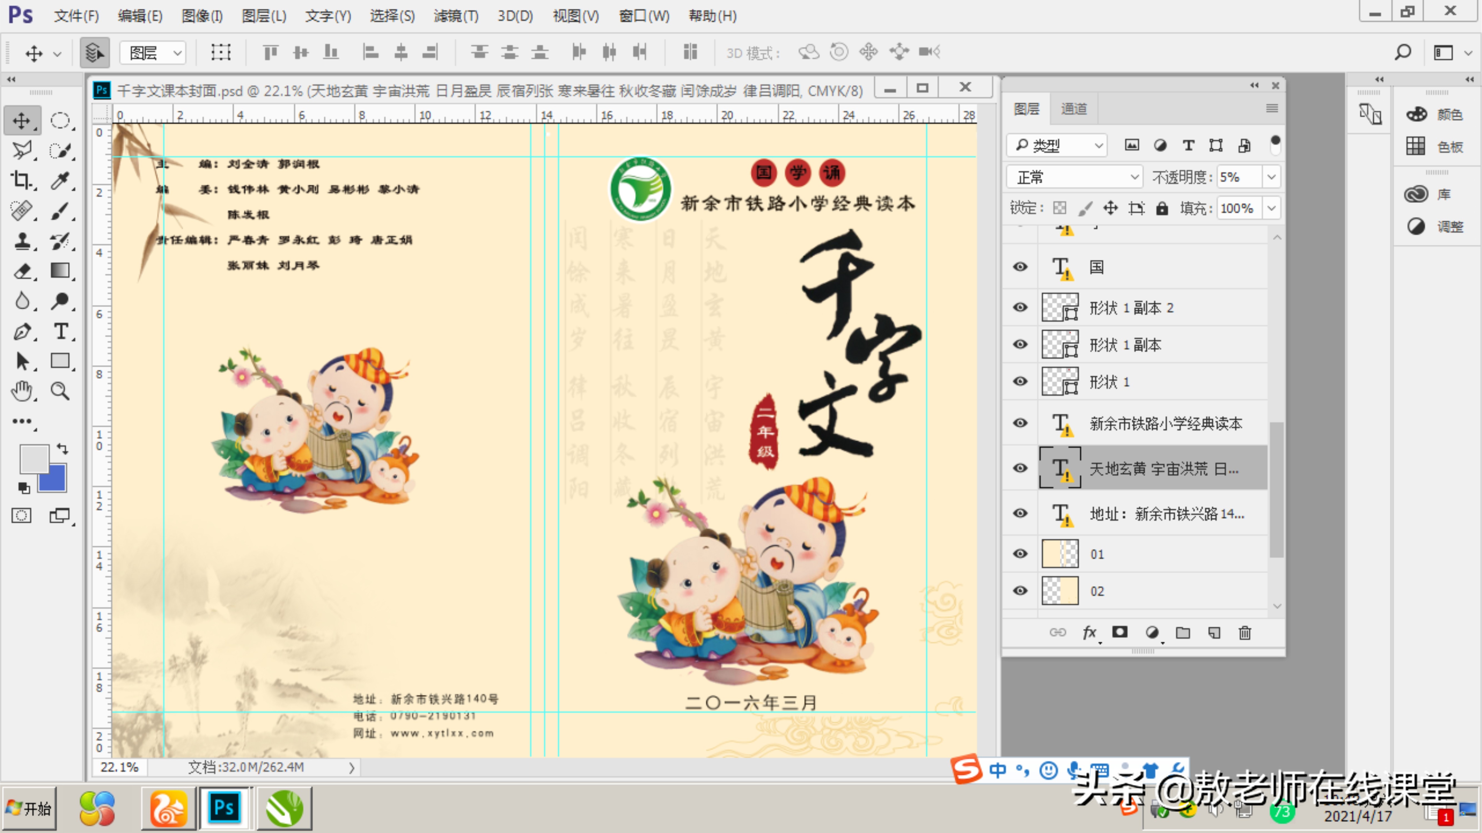Viewport: 1482px width, 833px height.
Task: Enable Quick Mask mode
Action: point(22,515)
